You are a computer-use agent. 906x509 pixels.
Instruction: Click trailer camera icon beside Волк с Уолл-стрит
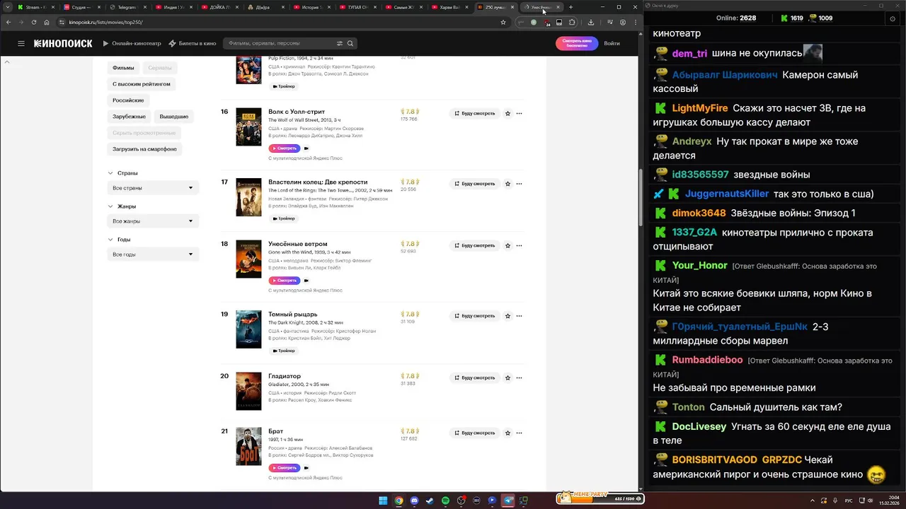(306, 148)
